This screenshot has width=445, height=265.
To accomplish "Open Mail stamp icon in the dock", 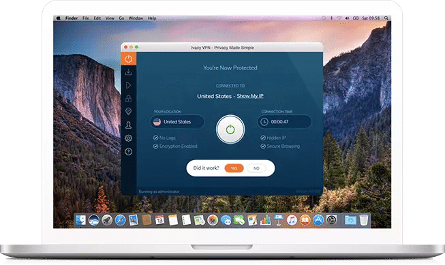I will pos(134,220).
